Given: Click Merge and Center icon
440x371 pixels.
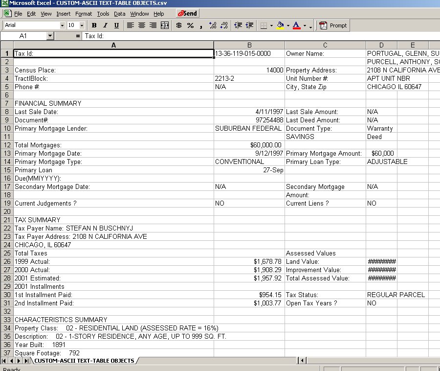Looking at the screenshot, I should tap(165, 25).
